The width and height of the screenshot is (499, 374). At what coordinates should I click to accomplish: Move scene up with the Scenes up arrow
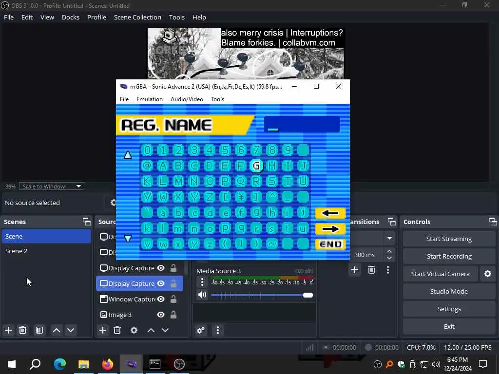[x=57, y=330]
